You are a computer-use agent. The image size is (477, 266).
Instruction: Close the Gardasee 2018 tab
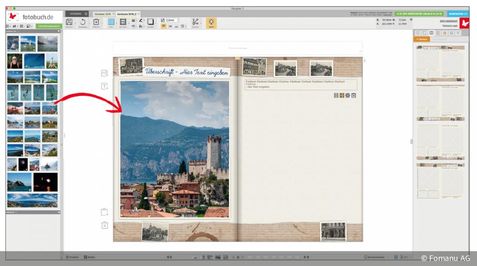coord(113,14)
